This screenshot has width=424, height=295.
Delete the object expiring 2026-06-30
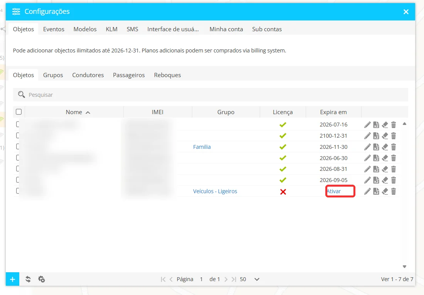pos(394,158)
